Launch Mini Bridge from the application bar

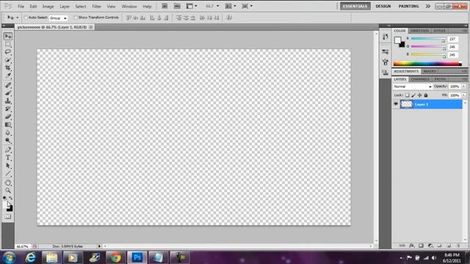177,6
